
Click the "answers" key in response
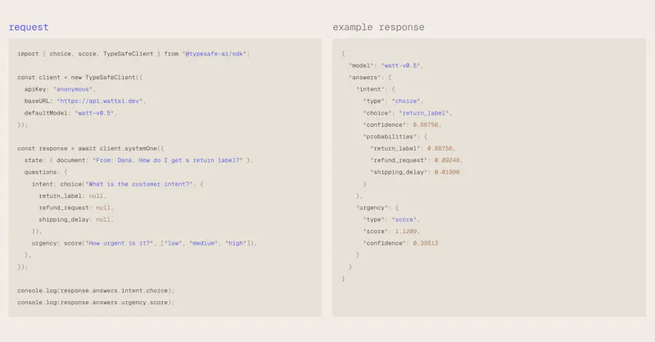point(365,78)
